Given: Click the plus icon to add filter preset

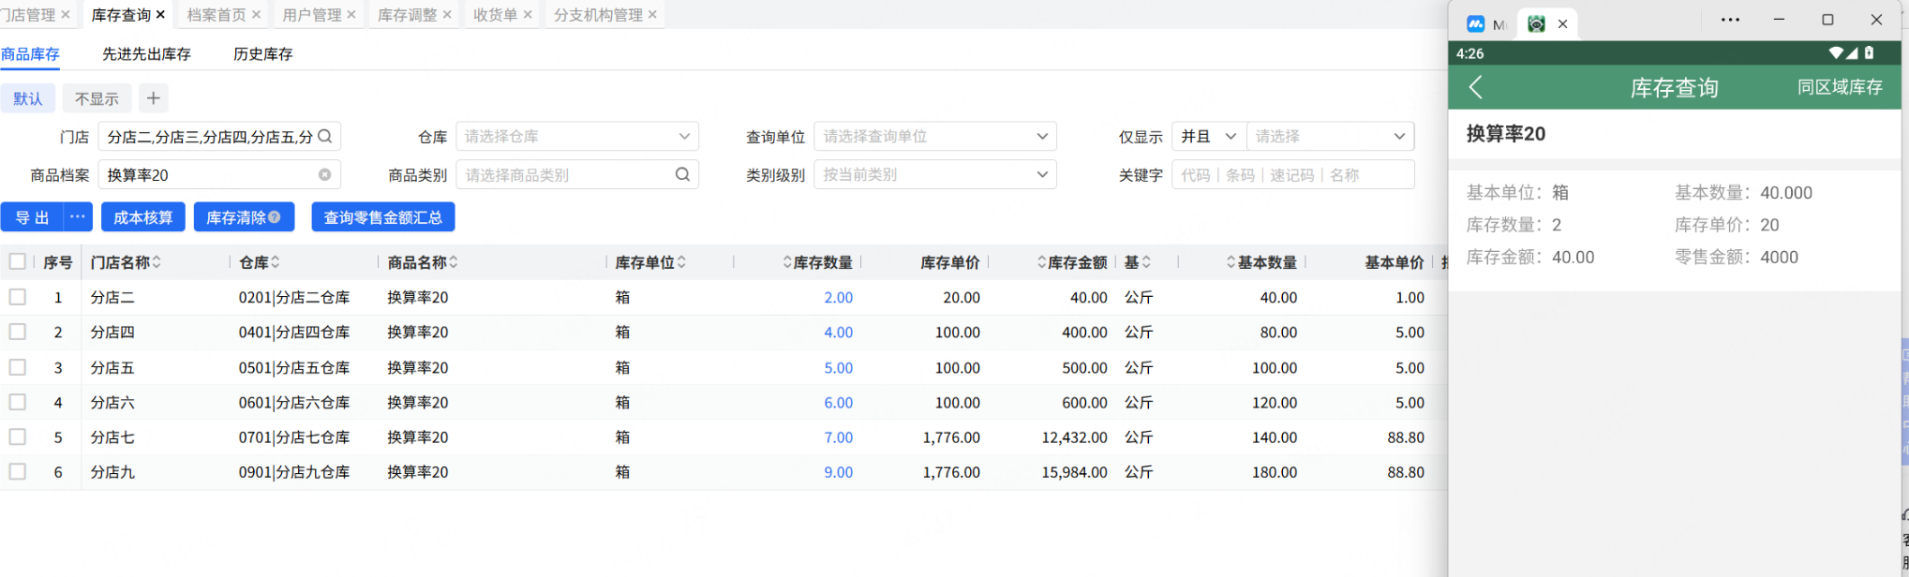Looking at the screenshot, I should pyautogui.click(x=154, y=98).
